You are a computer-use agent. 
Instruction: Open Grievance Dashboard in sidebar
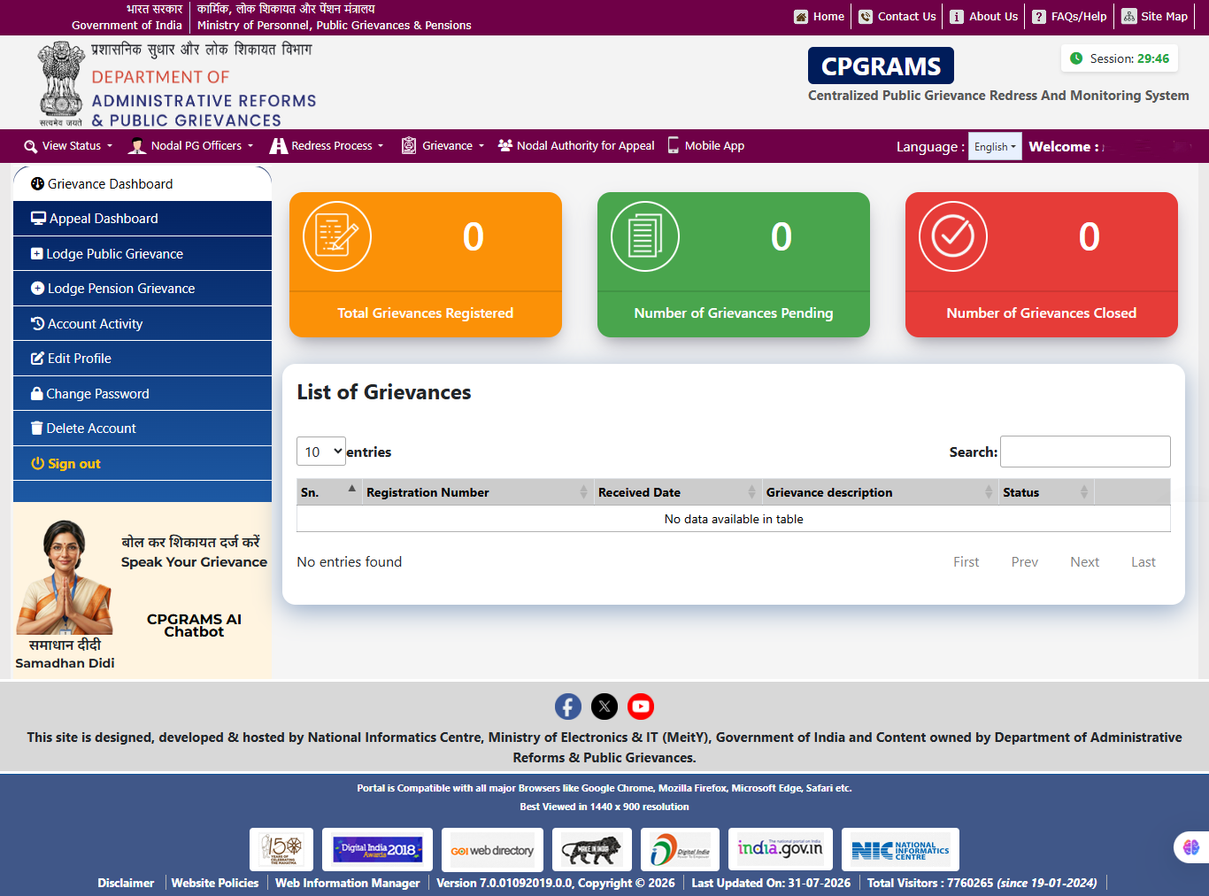142,184
